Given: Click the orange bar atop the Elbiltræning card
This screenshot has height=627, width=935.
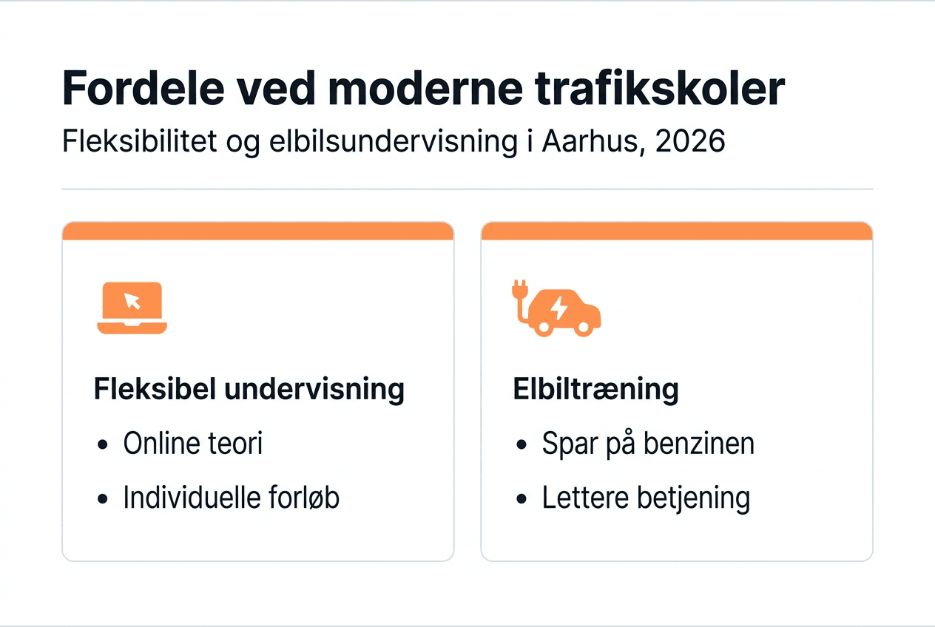Looking at the screenshot, I should 677,231.
